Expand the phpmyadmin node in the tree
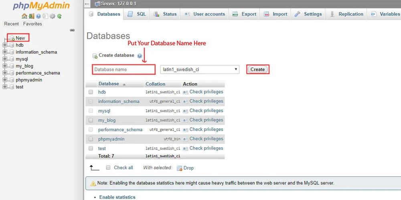This screenshot has height=200, width=401. click(5, 80)
